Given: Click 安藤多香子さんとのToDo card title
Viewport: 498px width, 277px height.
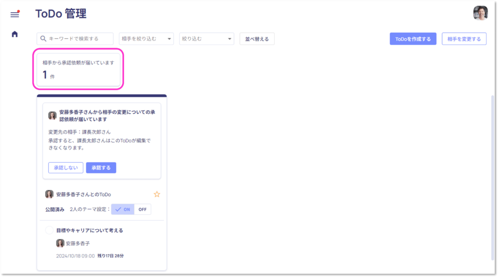Looking at the screenshot, I should (84, 194).
